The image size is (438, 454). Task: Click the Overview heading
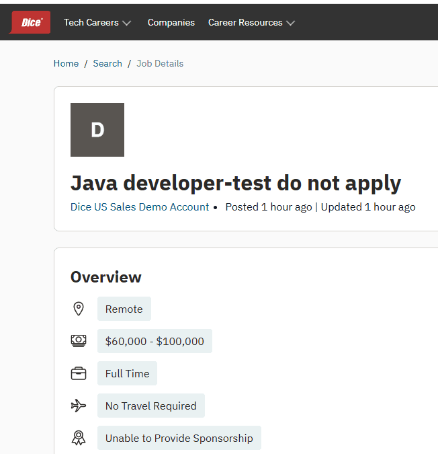[x=106, y=277]
